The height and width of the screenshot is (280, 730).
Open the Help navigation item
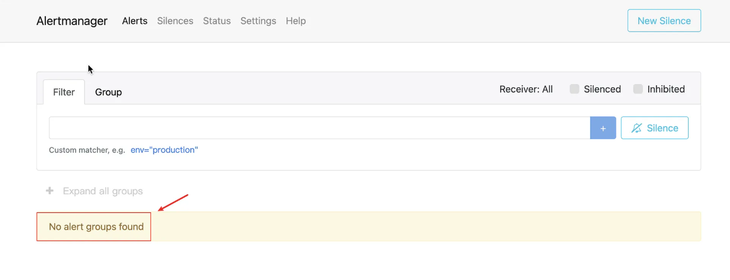click(296, 21)
